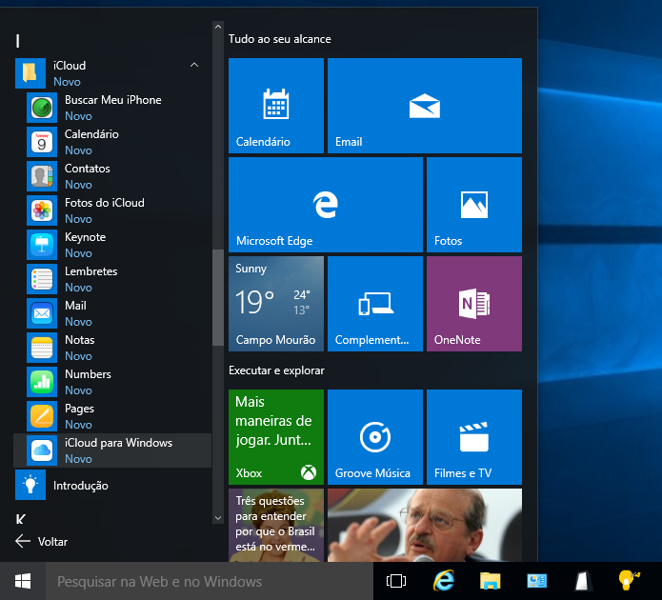The height and width of the screenshot is (600, 662).
Task: Select the Lembretes entry label
Action: 90,271
